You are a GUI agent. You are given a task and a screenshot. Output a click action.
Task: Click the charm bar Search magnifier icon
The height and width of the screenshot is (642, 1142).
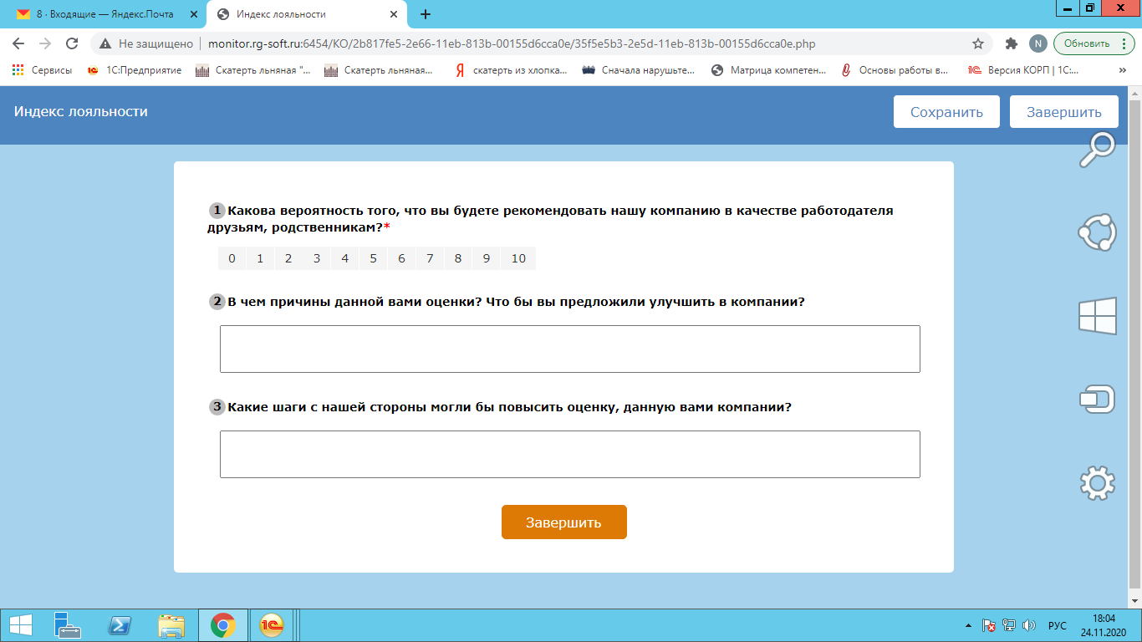1096,150
